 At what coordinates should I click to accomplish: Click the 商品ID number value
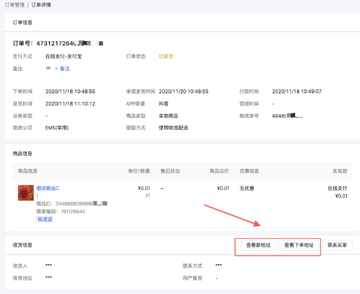click(x=79, y=203)
